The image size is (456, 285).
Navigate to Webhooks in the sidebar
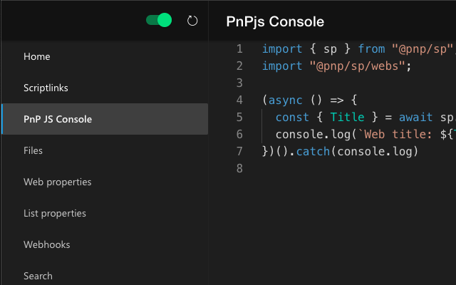(47, 244)
